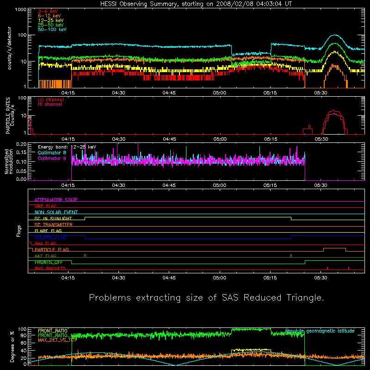Select the Collimator 8 legend label
The height and width of the screenshot is (370, 370).
[x=52, y=153]
